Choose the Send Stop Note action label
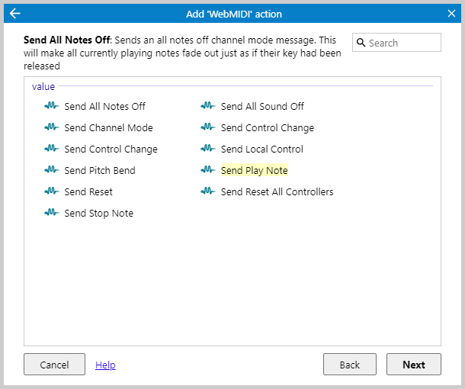This screenshot has width=465, height=389. [98, 214]
